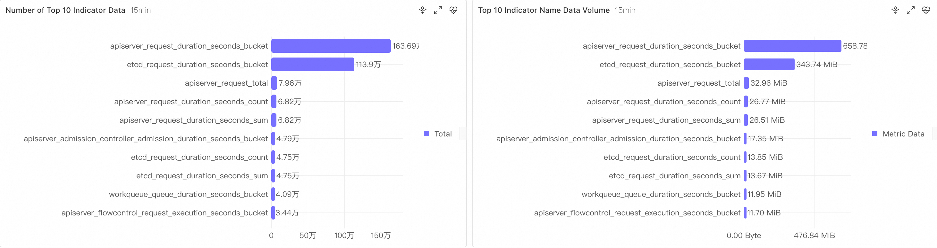The image size is (937, 248).
Task: Click heartbeat alert icon in Number of Top 10 panel
Action: (x=453, y=10)
